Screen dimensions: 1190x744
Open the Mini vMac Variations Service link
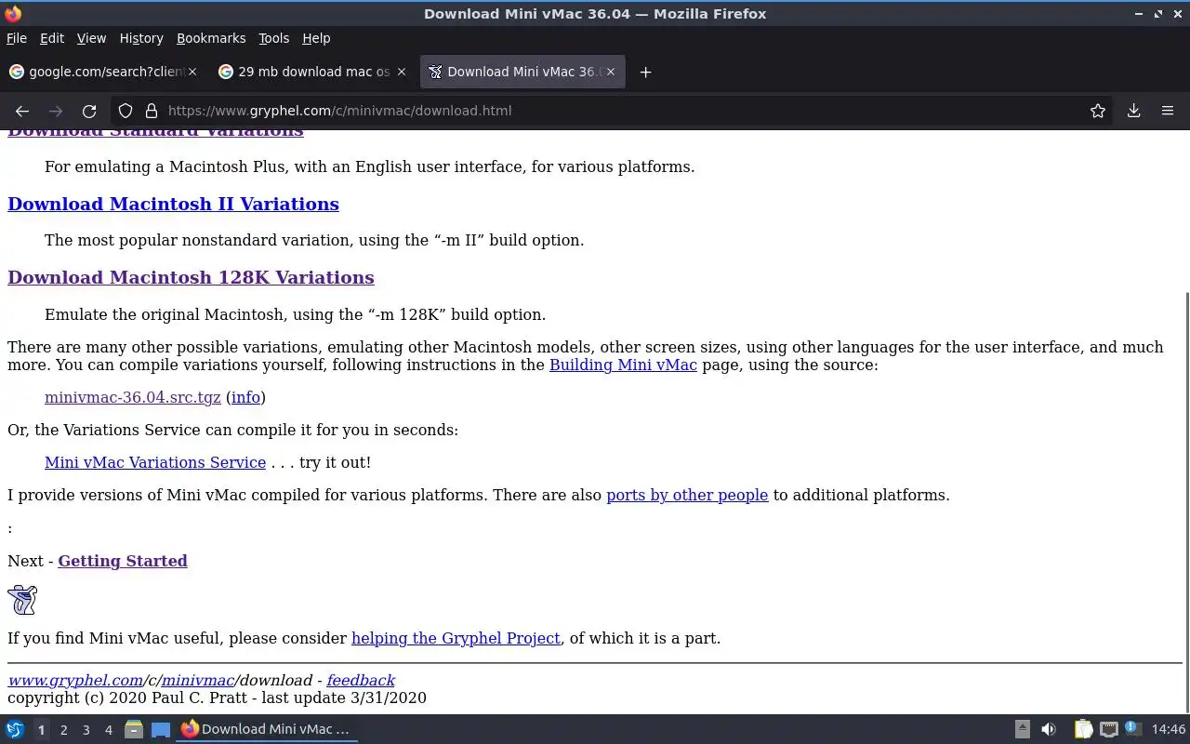click(x=155, y=462)
